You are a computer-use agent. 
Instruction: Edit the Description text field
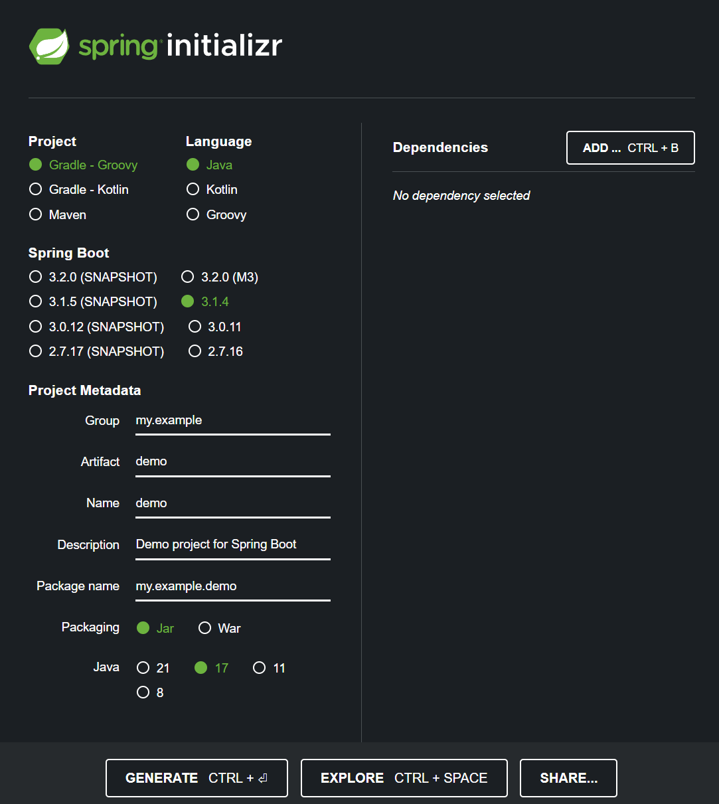tap(233, 545)
